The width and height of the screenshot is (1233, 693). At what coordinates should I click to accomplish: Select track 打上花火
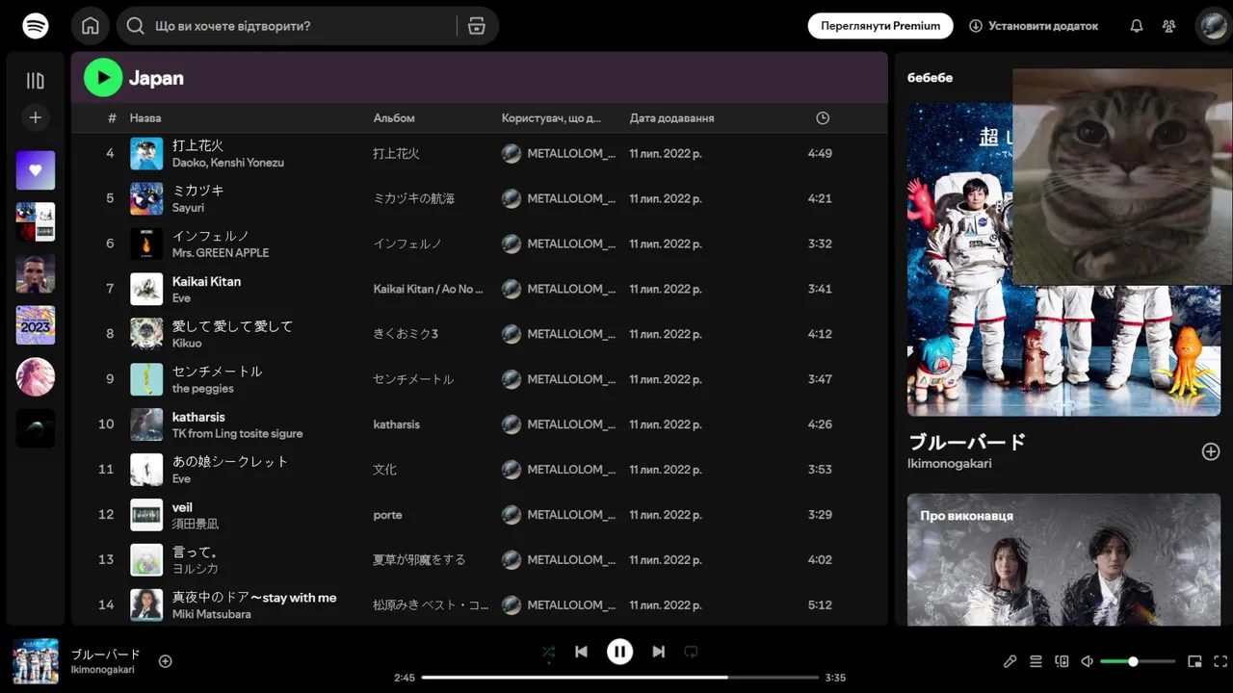coord(197,145)
